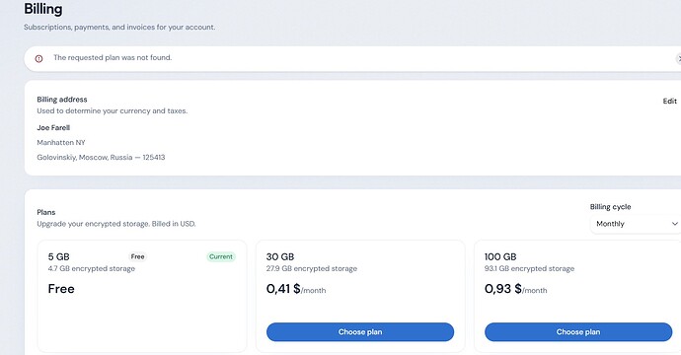
Task: Click the Billing address section heading
Action: point(62,100)
